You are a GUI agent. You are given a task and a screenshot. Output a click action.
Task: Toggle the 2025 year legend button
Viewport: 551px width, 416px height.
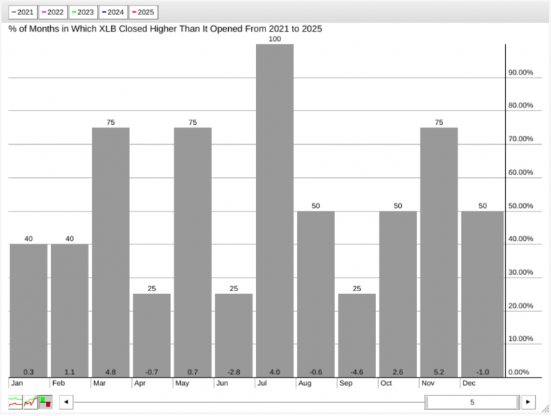click(143, 12)
